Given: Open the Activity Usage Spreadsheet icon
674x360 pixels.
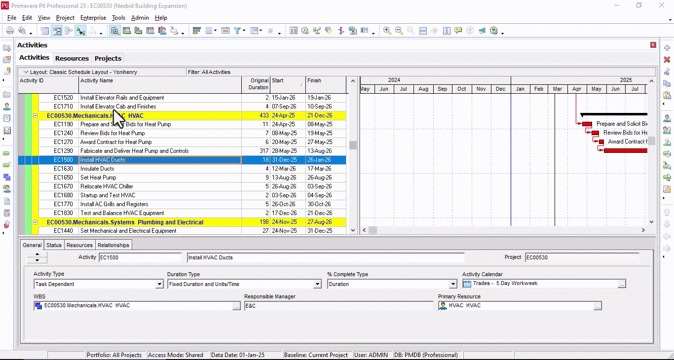Looking at the screenshot, I should [127, 31].
